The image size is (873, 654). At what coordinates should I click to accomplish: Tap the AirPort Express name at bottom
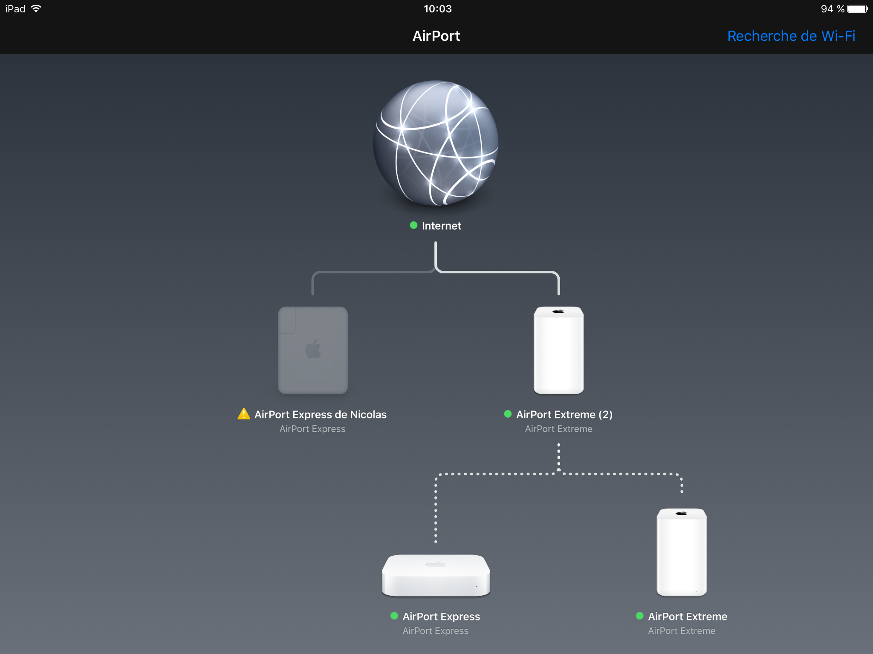pos(441,616)
